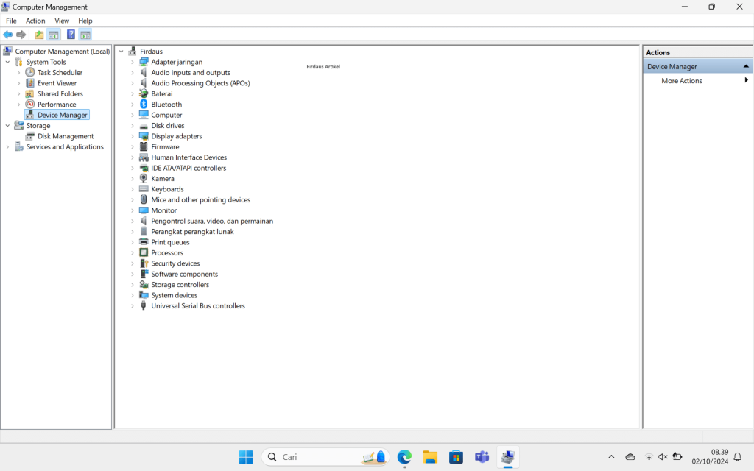Open the Action menu
754x471 pixels.
(x=35, y=21)
